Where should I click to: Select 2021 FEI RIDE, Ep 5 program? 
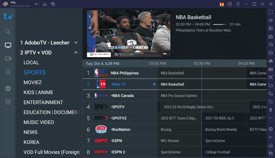click(224, 118)
